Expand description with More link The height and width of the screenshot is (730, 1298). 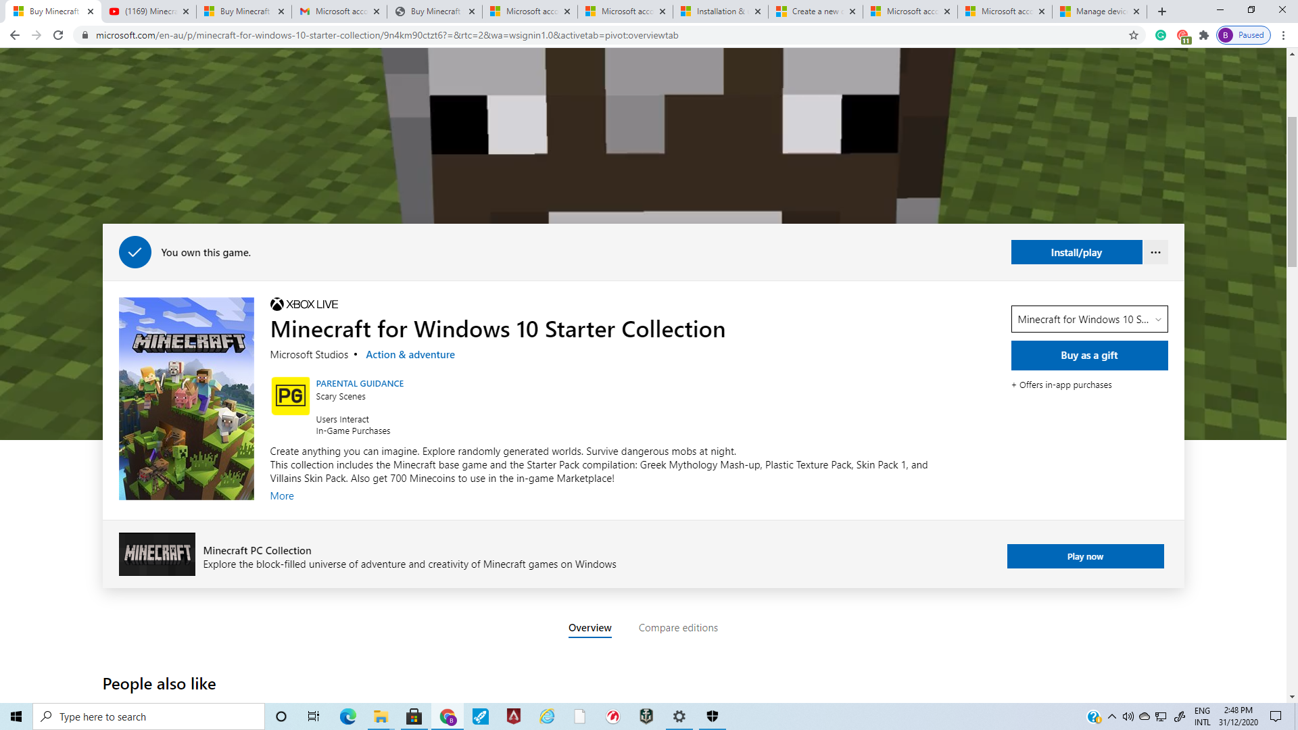282,495
